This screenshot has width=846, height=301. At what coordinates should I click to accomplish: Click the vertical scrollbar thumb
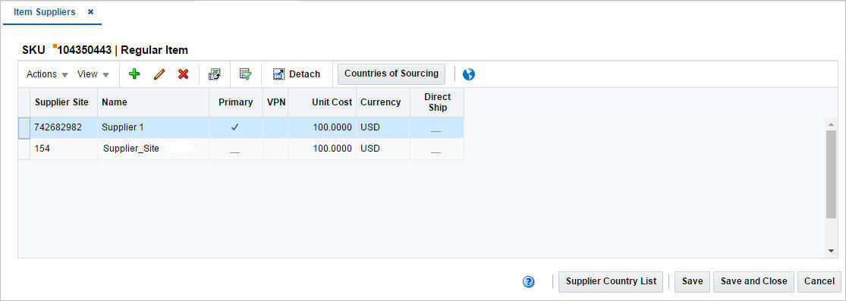(x=831, y=174)
